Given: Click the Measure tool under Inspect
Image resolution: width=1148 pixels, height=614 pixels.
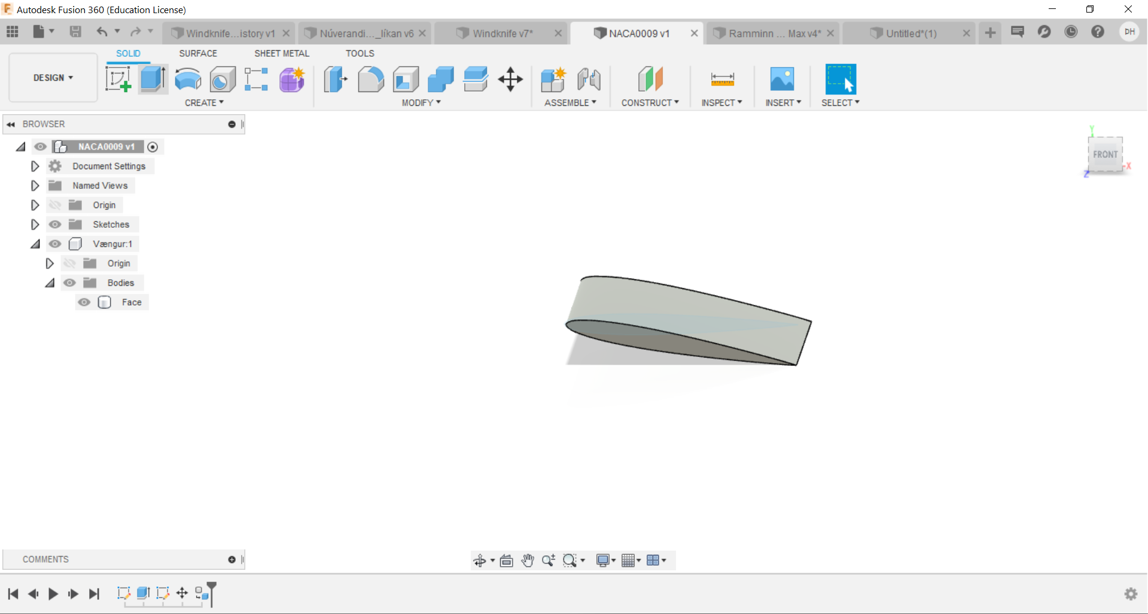Looking at the screenshot, I should coord(722,79).
